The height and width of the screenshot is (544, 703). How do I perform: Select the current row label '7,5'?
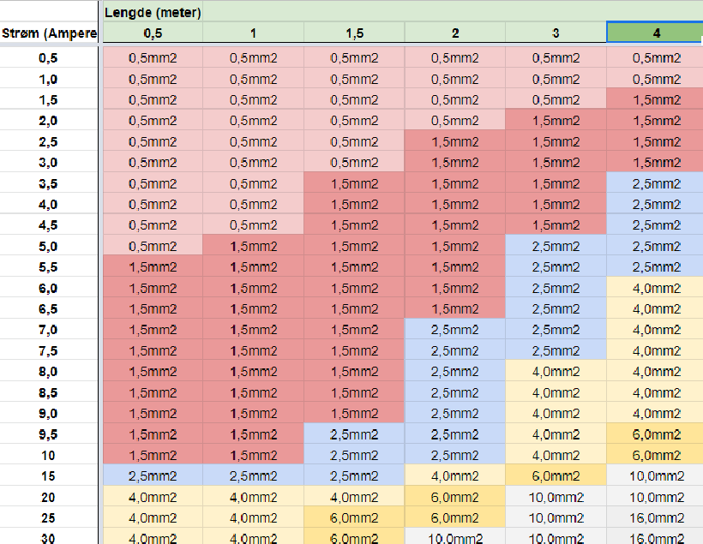click(x=49, y=351)
